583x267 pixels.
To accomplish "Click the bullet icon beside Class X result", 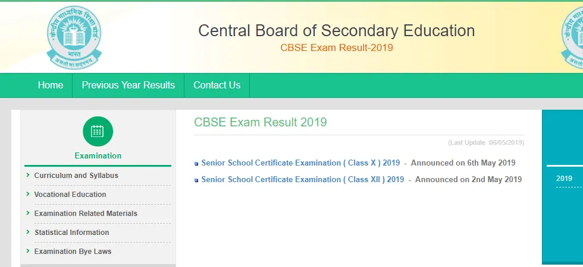I will click(x=196, y=164).
